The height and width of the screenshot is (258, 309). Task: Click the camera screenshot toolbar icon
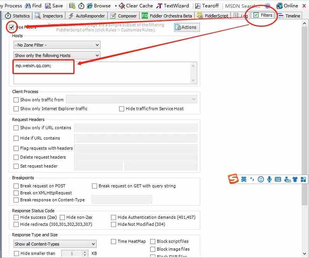tap(72, 6)
